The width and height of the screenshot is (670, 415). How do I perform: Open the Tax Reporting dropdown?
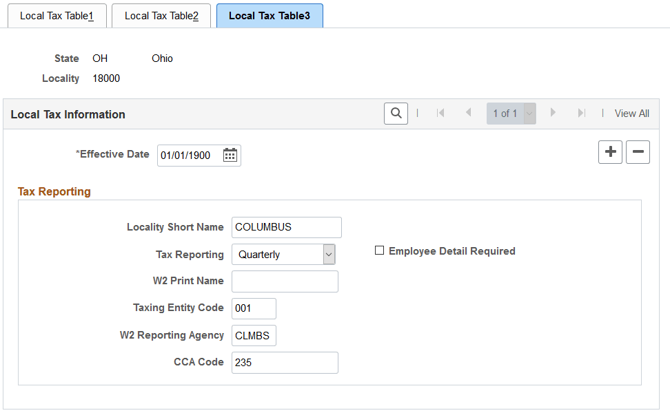pyautogui.click(x=329, y=254)
